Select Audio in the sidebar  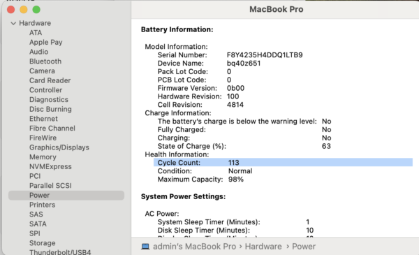pyautogui.click(x=38, y=52)
